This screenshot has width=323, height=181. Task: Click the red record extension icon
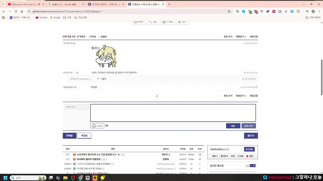pyautogui.click(x=274, y=11)
